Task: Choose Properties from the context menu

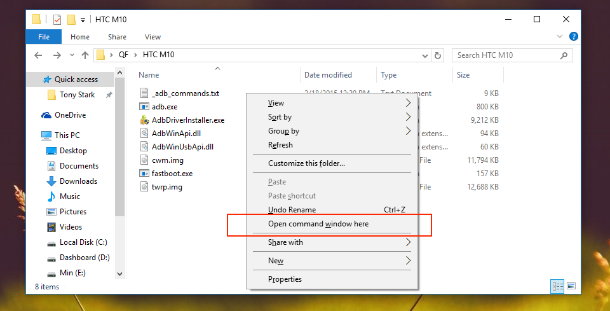Action: 332,279
